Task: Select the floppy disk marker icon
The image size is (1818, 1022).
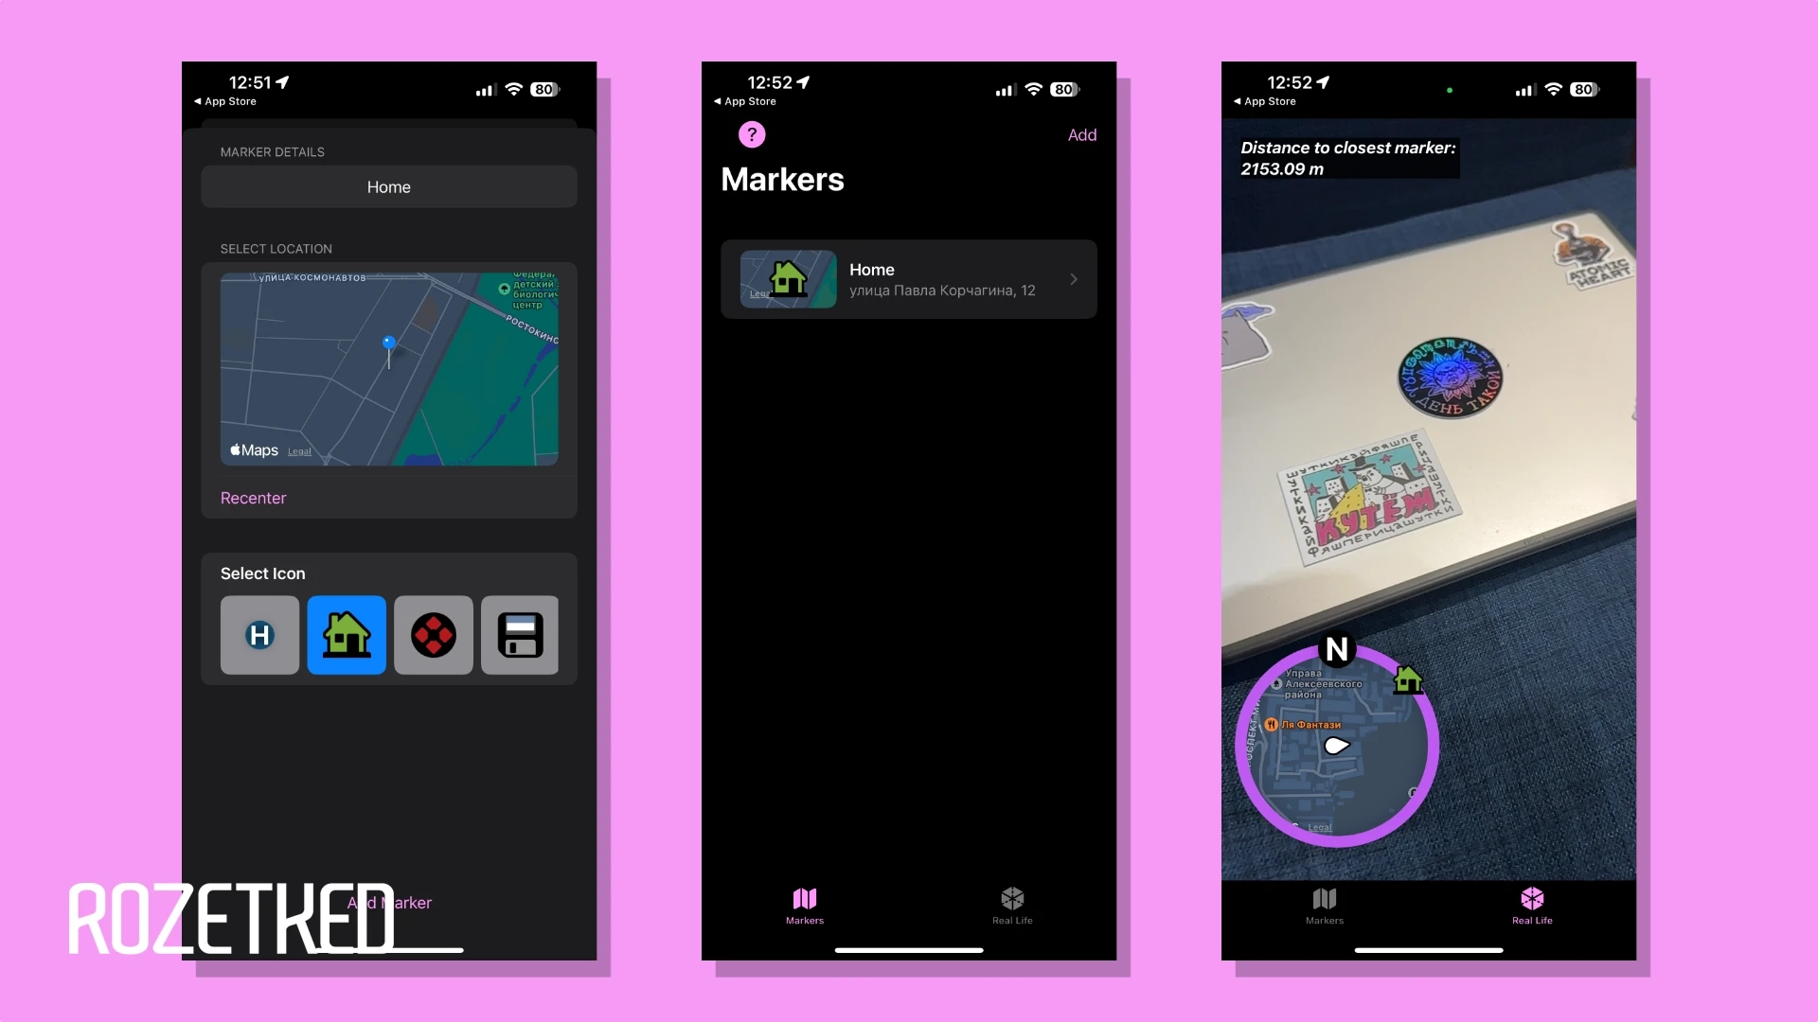Action: click(520, 634)
